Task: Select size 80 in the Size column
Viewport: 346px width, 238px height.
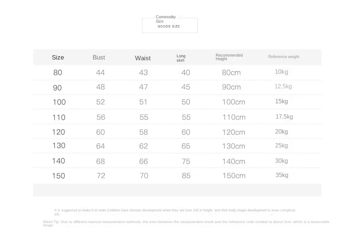Action: pyautogui.click(x=58, y=72)
